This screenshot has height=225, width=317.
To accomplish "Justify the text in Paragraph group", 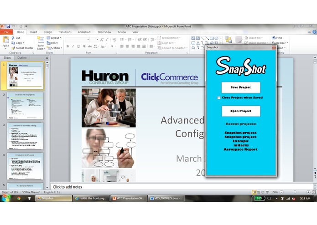I will [138, 46].
